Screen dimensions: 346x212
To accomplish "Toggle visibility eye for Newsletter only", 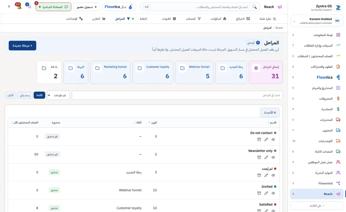I will point(273,157).
